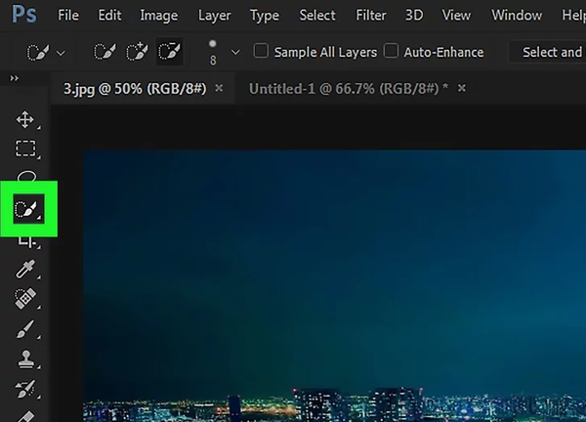
Task: Open the Window menu
Action: (517, 16)
